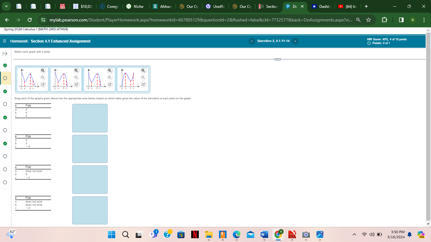The width and height of the screenshot is (431, 242).
Task: Go back to the previous page
Action: click(7, 20)
